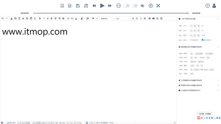Viewport: 221px width, 124px height.
Task: Click the rewind double-arrow icon
Action: coord(94,6)
